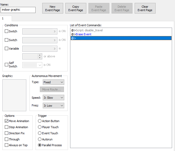
Task: Expand the Speed dropdown showing 3: Slow
Action: click(53, 98)
